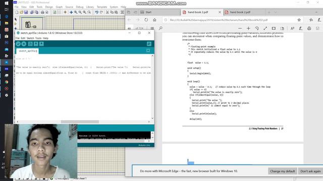The width and height of the screenshot is (323, 181).
Task: Click the PDF page number field
Action: pos(130,28)
